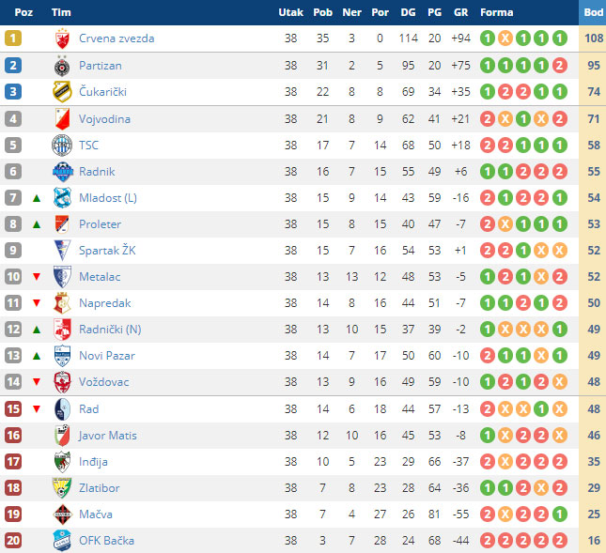Screen dimensions: 606x553
Task: Click the Čukarički club crest
Action: [62, 92]
